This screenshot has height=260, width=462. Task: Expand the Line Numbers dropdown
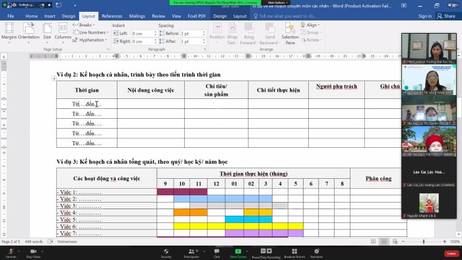[x=91, y=32]
